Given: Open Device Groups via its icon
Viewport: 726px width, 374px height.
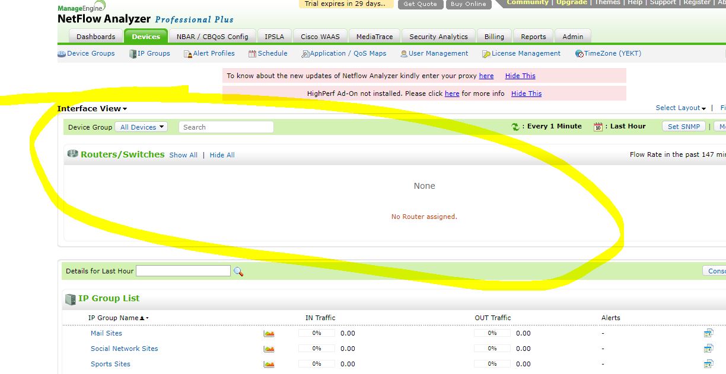Looking at the screenshot, I should 62,54.
